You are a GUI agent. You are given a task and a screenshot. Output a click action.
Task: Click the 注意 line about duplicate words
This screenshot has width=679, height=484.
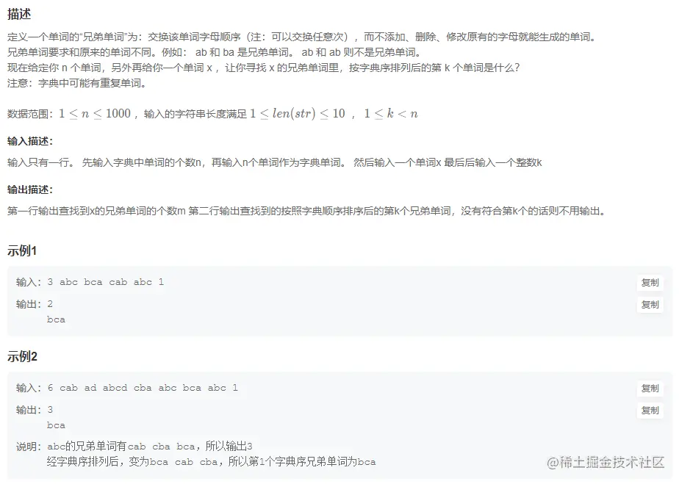[78, 83]
